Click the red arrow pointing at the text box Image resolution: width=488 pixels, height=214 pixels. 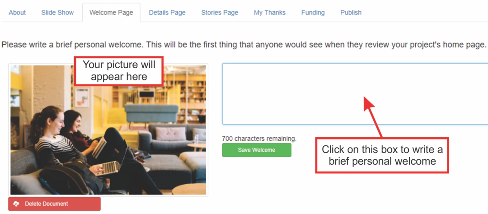373,116
